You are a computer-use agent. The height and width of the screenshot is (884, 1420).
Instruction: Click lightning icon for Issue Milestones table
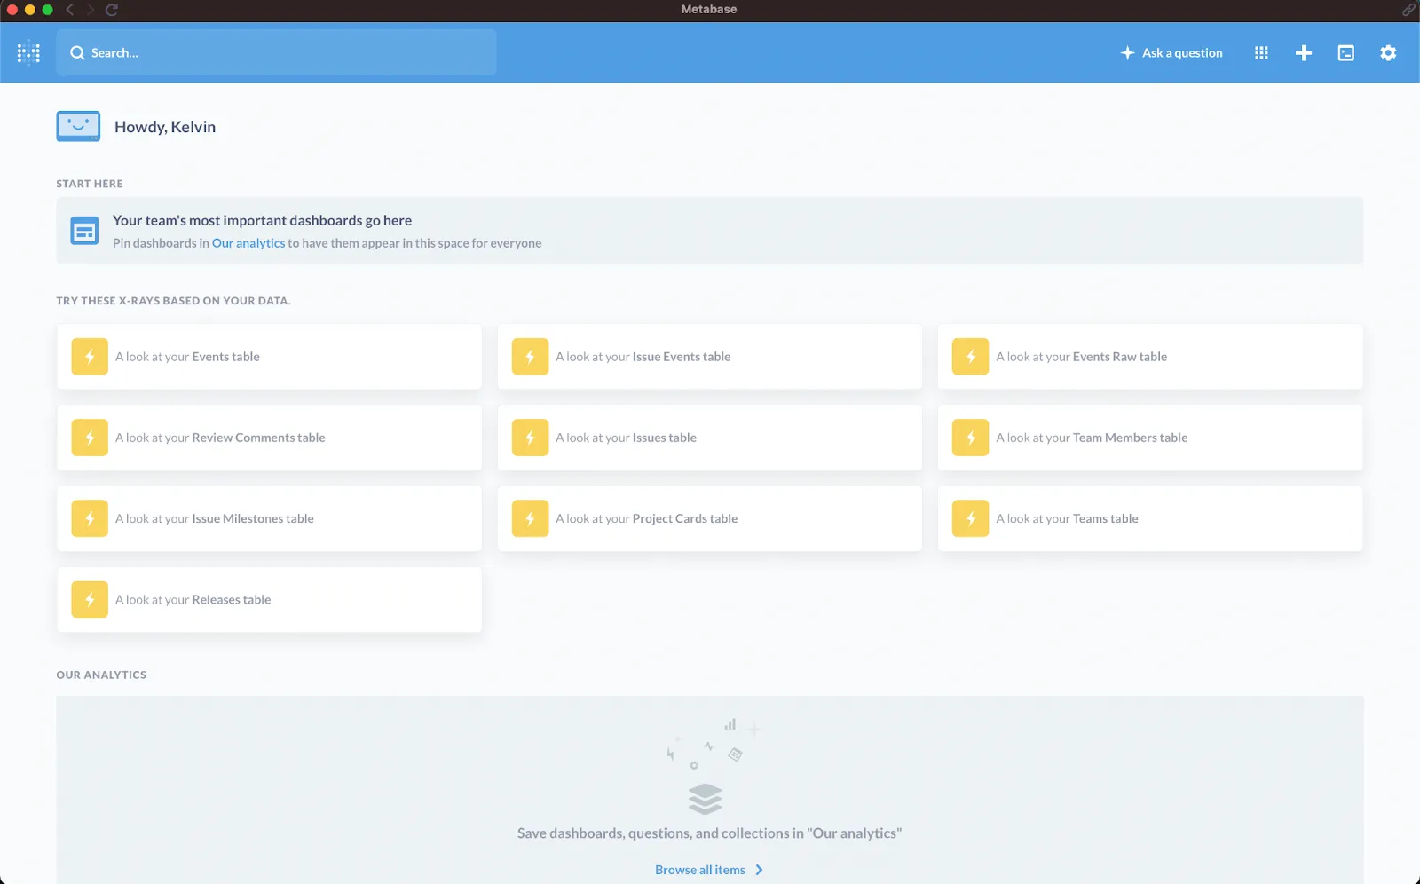(90, 518)
